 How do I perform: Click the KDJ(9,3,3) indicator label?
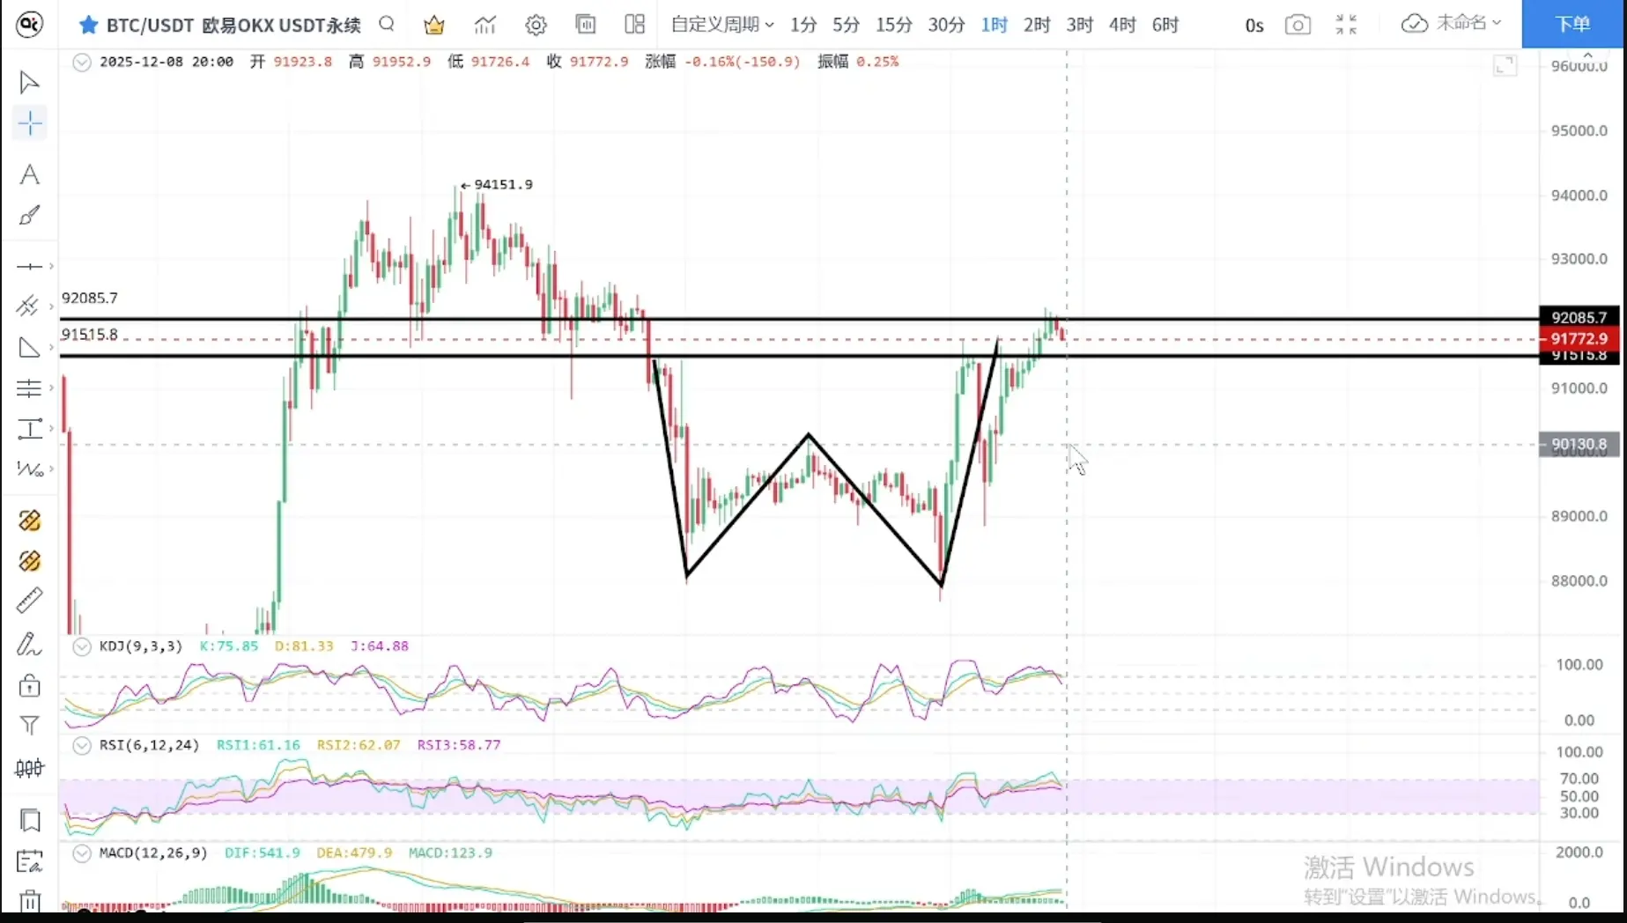(141, 646)
